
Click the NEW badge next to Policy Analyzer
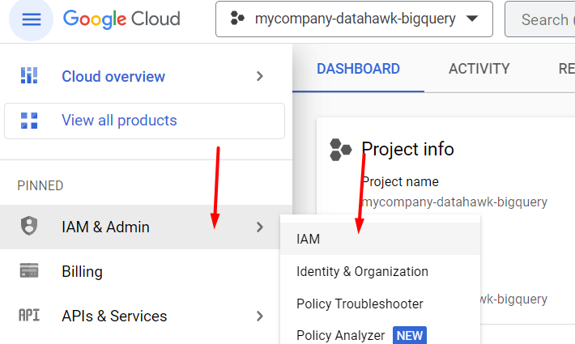(410, 335)
